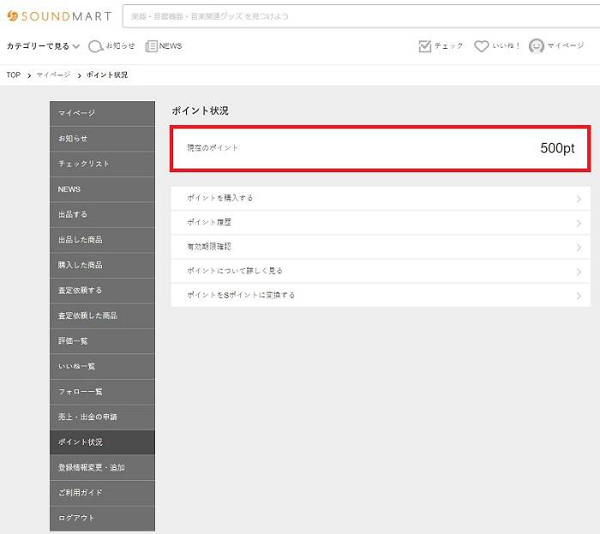Select 売上・出金の申請 in sidebar

pyautogui.click(x=102, y=417)
